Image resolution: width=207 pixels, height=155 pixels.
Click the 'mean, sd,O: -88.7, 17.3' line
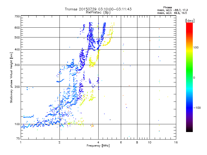click(x=172, y=10)
